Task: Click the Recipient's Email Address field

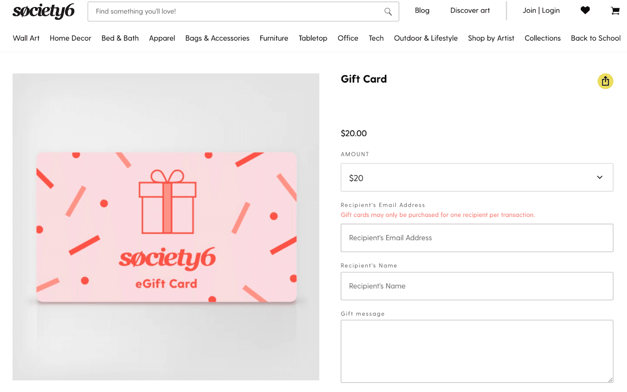Action: (x=477, y=238)
